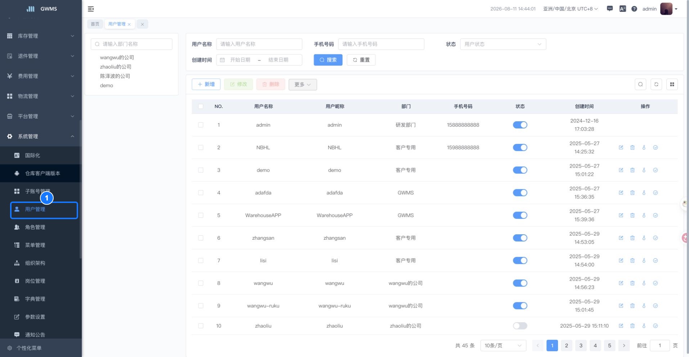Screen dimensions: 689x357
Task: Expand the 退件管理 sidebar menu
Action: click(41, 56)
